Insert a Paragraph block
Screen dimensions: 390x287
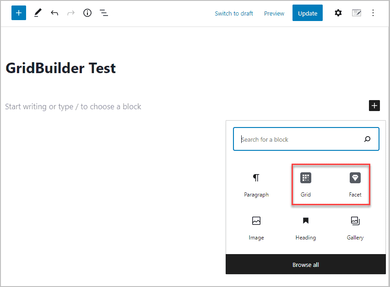[256, 185]
